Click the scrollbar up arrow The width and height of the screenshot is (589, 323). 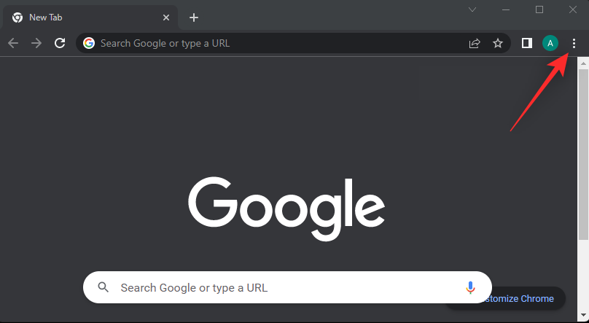(582, 64)
